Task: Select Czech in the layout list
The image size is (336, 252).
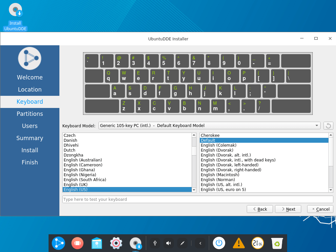Action: point(127,136)
